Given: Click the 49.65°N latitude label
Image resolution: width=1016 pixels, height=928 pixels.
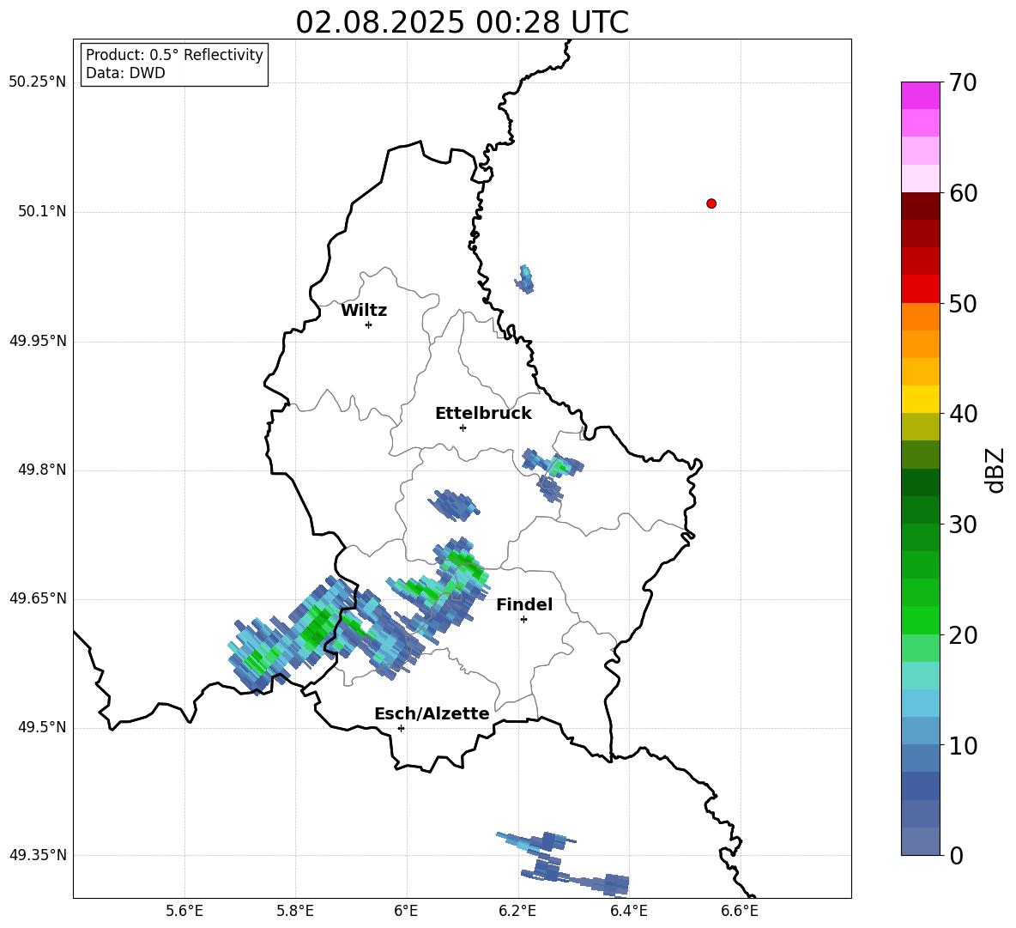Looking at the screenshot, I should (x=38, y=597).
